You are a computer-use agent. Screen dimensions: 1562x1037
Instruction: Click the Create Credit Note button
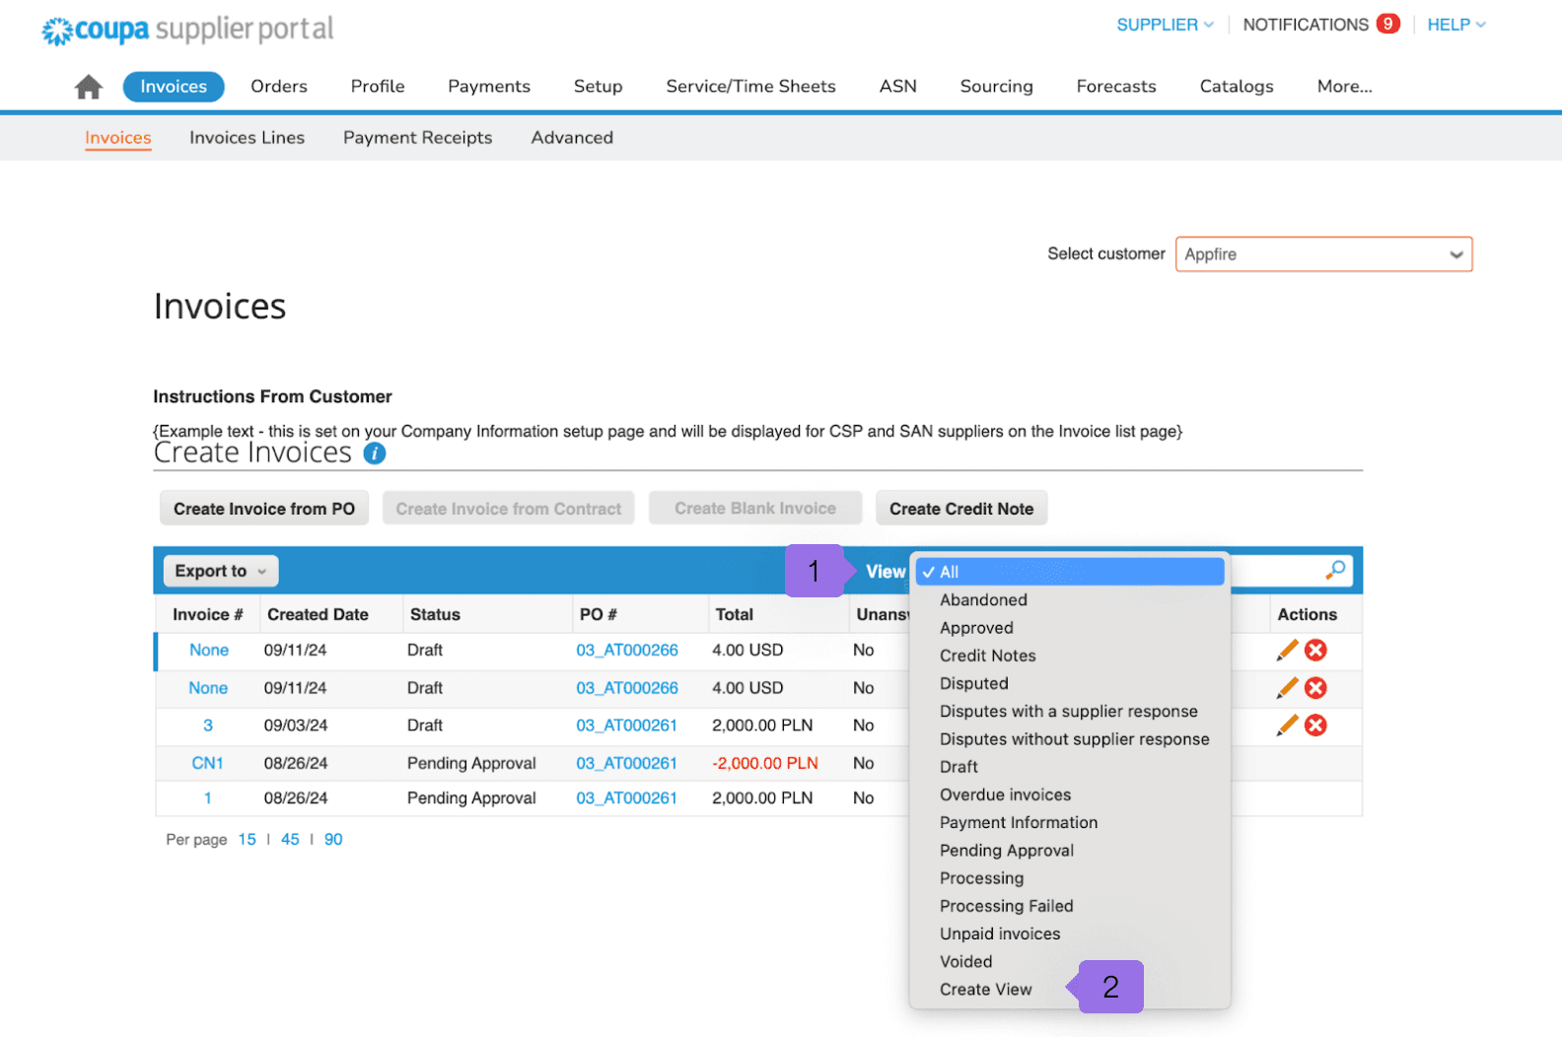tap(960, 509)
